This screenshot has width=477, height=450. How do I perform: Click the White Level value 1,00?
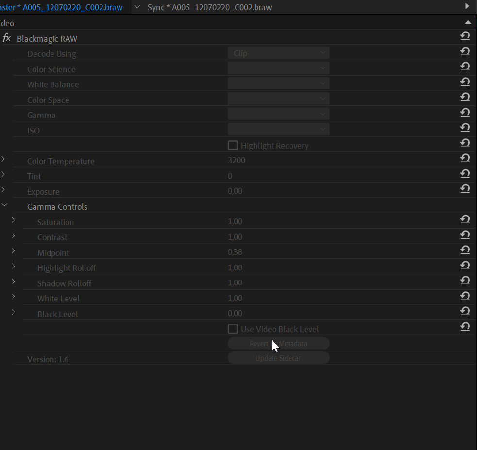pos(235,298)
